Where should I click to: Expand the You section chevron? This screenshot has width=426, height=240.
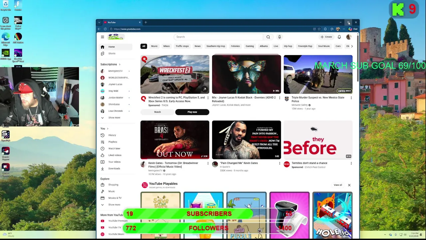pos(107,129)
